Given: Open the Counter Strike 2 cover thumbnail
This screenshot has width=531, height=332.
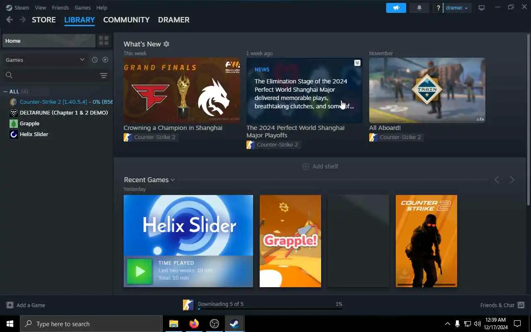Looking at the screenshot, I should (x=426, y=241).
